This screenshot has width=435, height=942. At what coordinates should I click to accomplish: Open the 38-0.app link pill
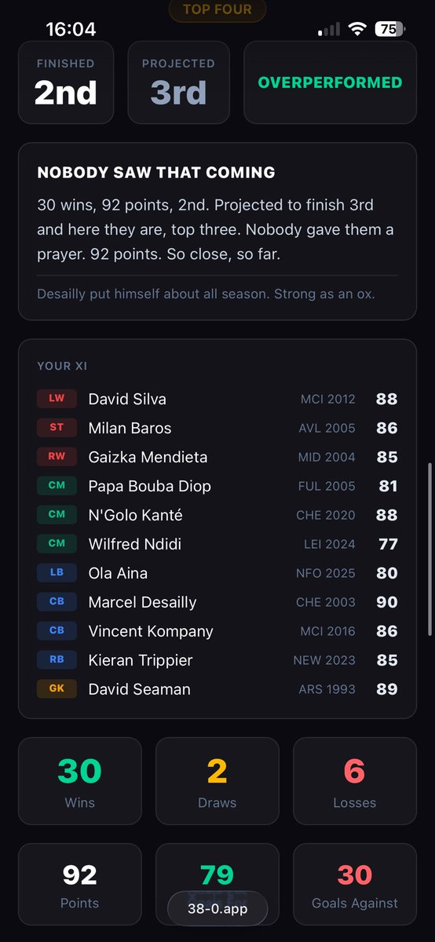tap(217, 909)
